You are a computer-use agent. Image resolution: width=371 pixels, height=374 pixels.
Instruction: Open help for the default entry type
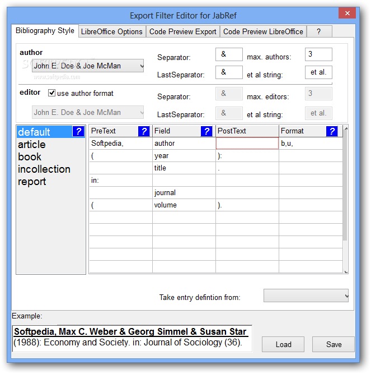click(78, 131)
